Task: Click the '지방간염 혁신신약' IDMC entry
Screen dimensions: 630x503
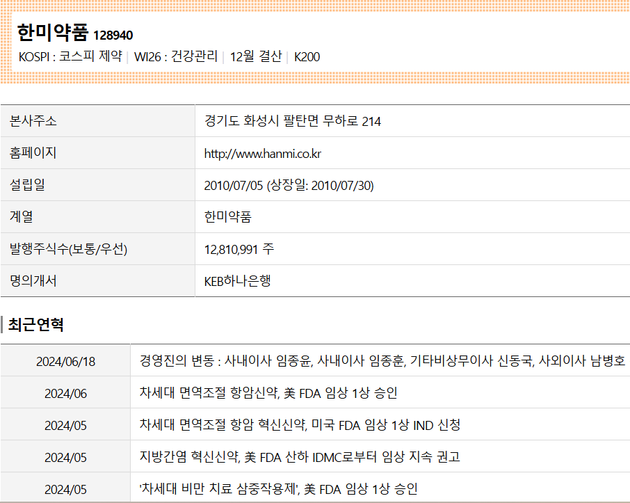Action: click(300, 457)
